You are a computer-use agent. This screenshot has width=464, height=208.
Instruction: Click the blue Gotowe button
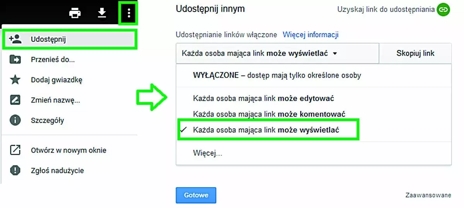click(x=196, y=195)
